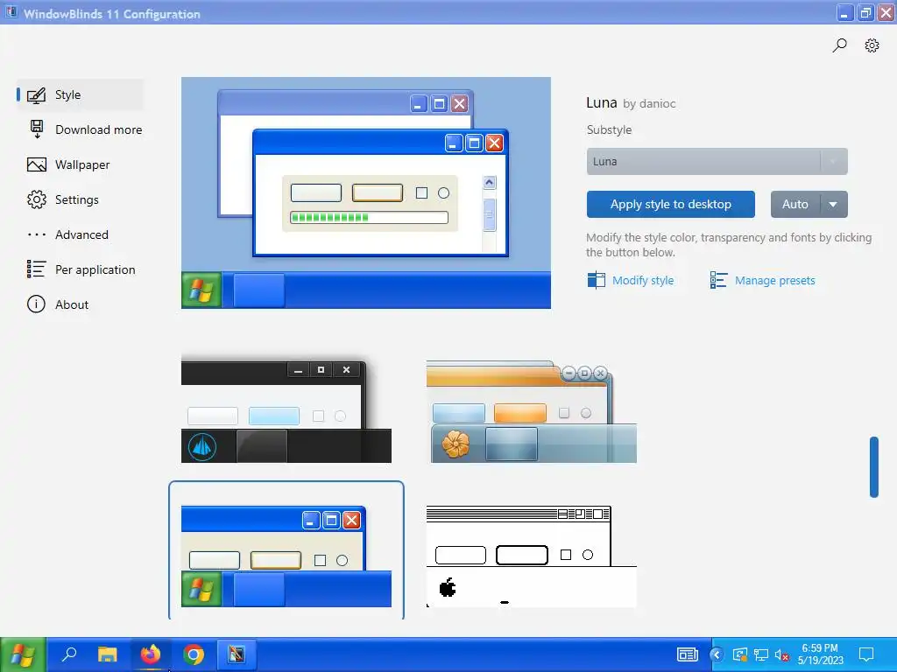Image resolution: width=897 pixels, height=672 pixels.
Task: Open File Explorer from the taskbar
Action: click(107, 654)
